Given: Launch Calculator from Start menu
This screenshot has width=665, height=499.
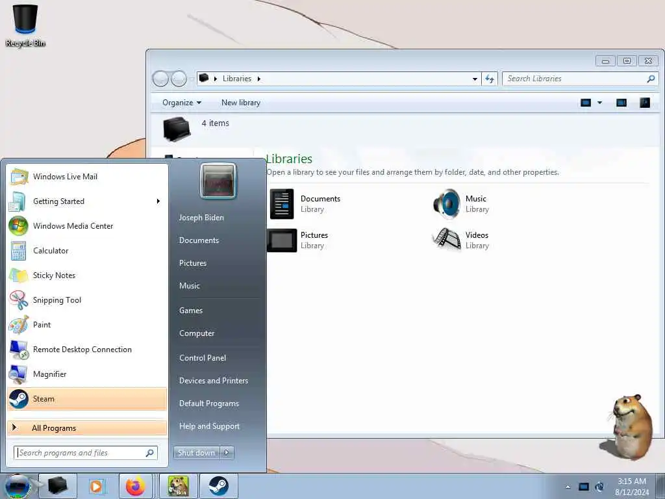Looking at the screenshot, I should tap(87, 251).
